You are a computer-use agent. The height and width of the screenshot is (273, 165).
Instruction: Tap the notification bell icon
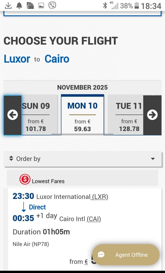19,5
